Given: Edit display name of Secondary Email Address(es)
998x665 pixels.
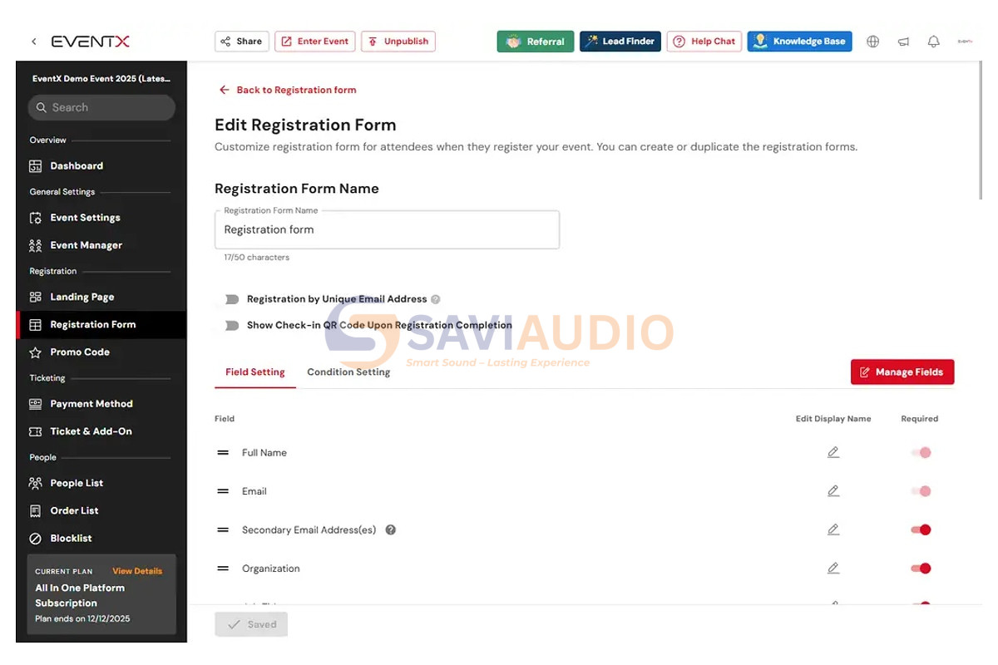Looking at the screenshot, I should (833, 530).
